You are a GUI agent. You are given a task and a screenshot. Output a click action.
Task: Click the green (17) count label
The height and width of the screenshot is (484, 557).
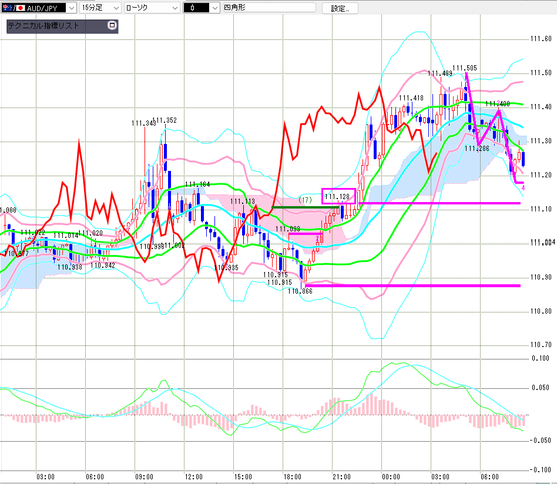pyautogui.click(x=305, y=200)
